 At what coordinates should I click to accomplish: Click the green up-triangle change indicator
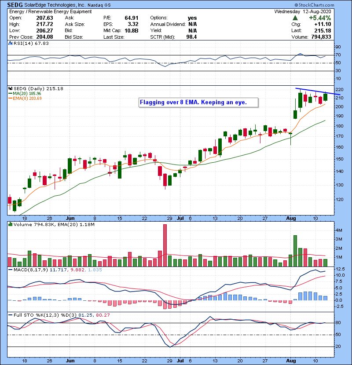click(295, 18)
